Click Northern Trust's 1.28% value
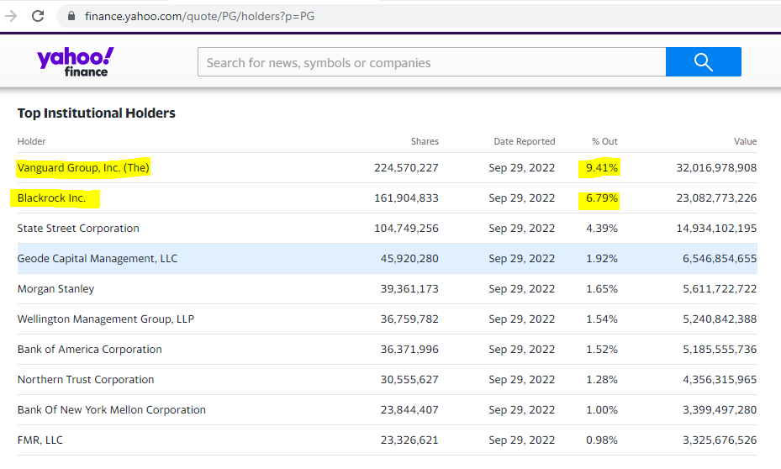Image resolution: width=781 pixels, height=469 pixels. [x=602, y=379]
